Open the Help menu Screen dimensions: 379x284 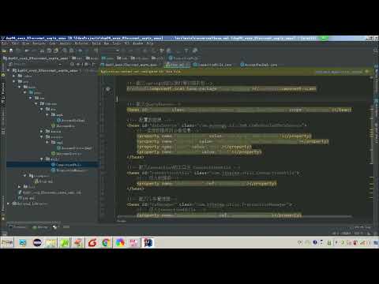pos(150,43)
